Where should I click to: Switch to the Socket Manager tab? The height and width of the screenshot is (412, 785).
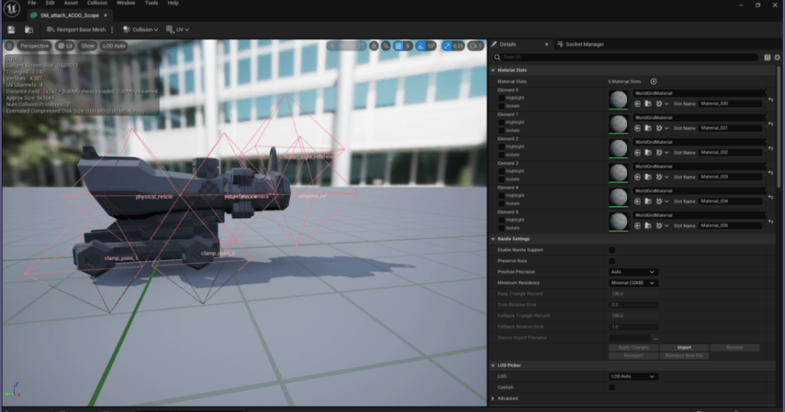(584, 44)
